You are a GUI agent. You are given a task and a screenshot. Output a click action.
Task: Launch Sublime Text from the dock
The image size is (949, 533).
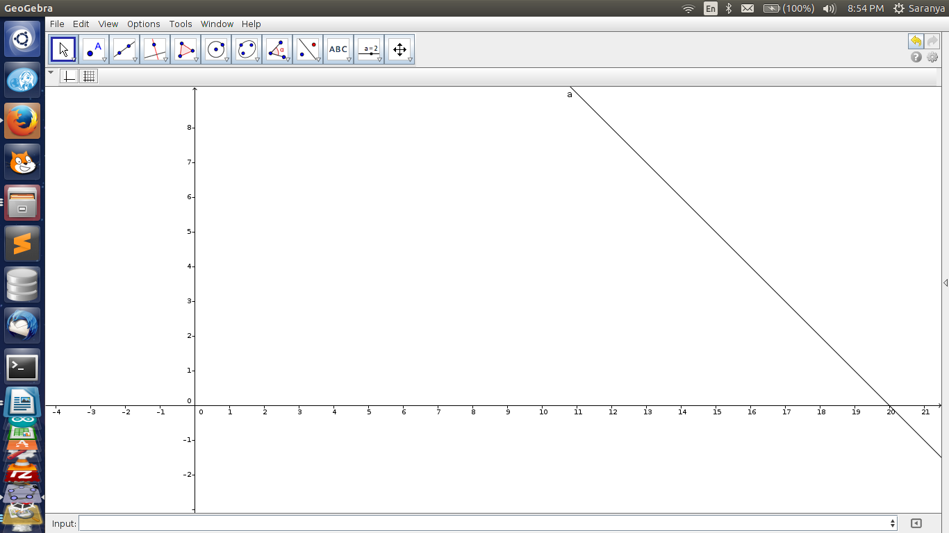point(23,244)
